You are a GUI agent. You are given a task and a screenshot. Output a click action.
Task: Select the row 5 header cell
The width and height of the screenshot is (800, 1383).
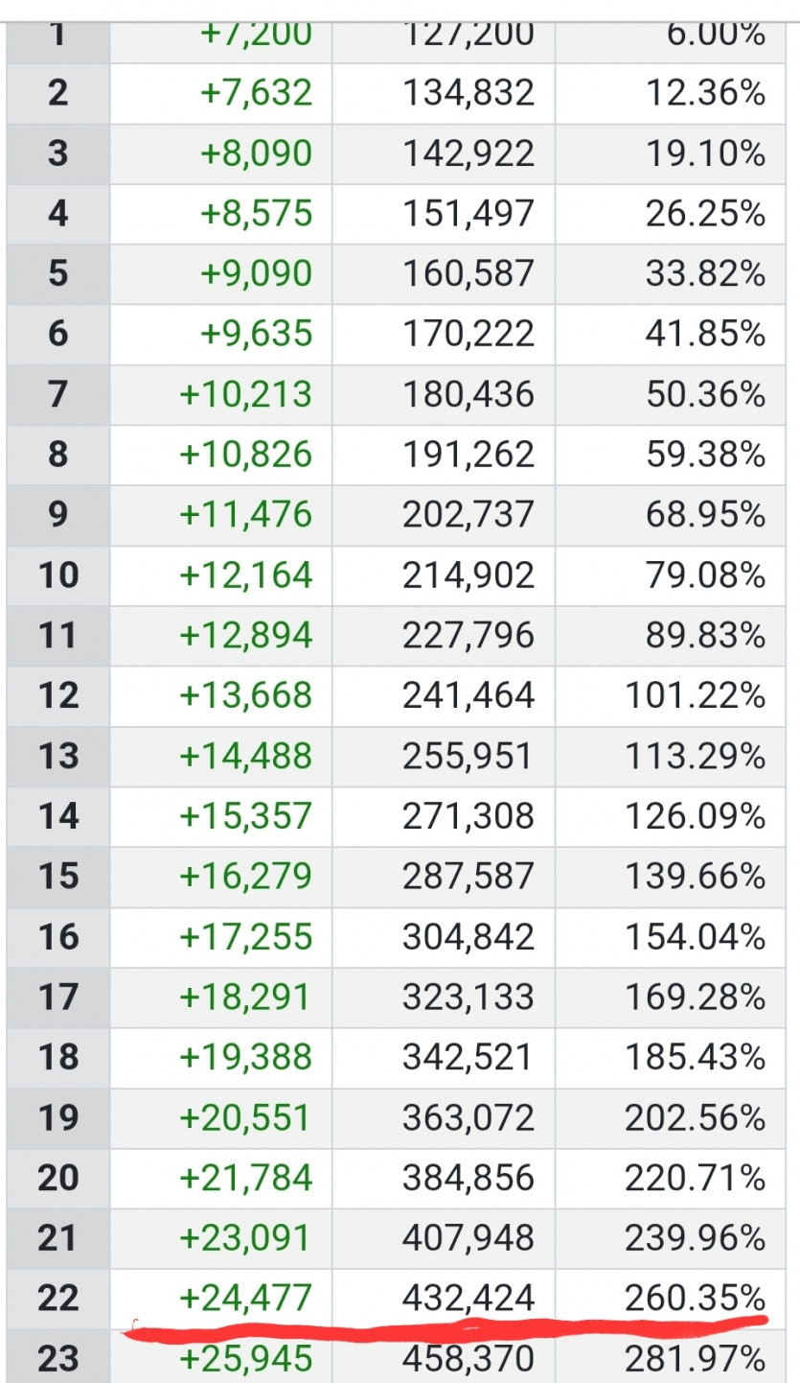coord(58,274)
